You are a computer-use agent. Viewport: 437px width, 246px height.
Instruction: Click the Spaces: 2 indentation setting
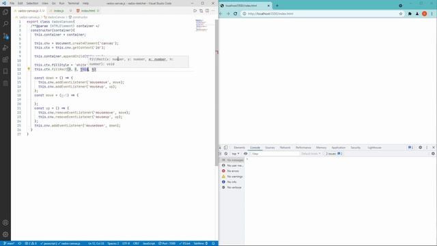pos(113,243)
